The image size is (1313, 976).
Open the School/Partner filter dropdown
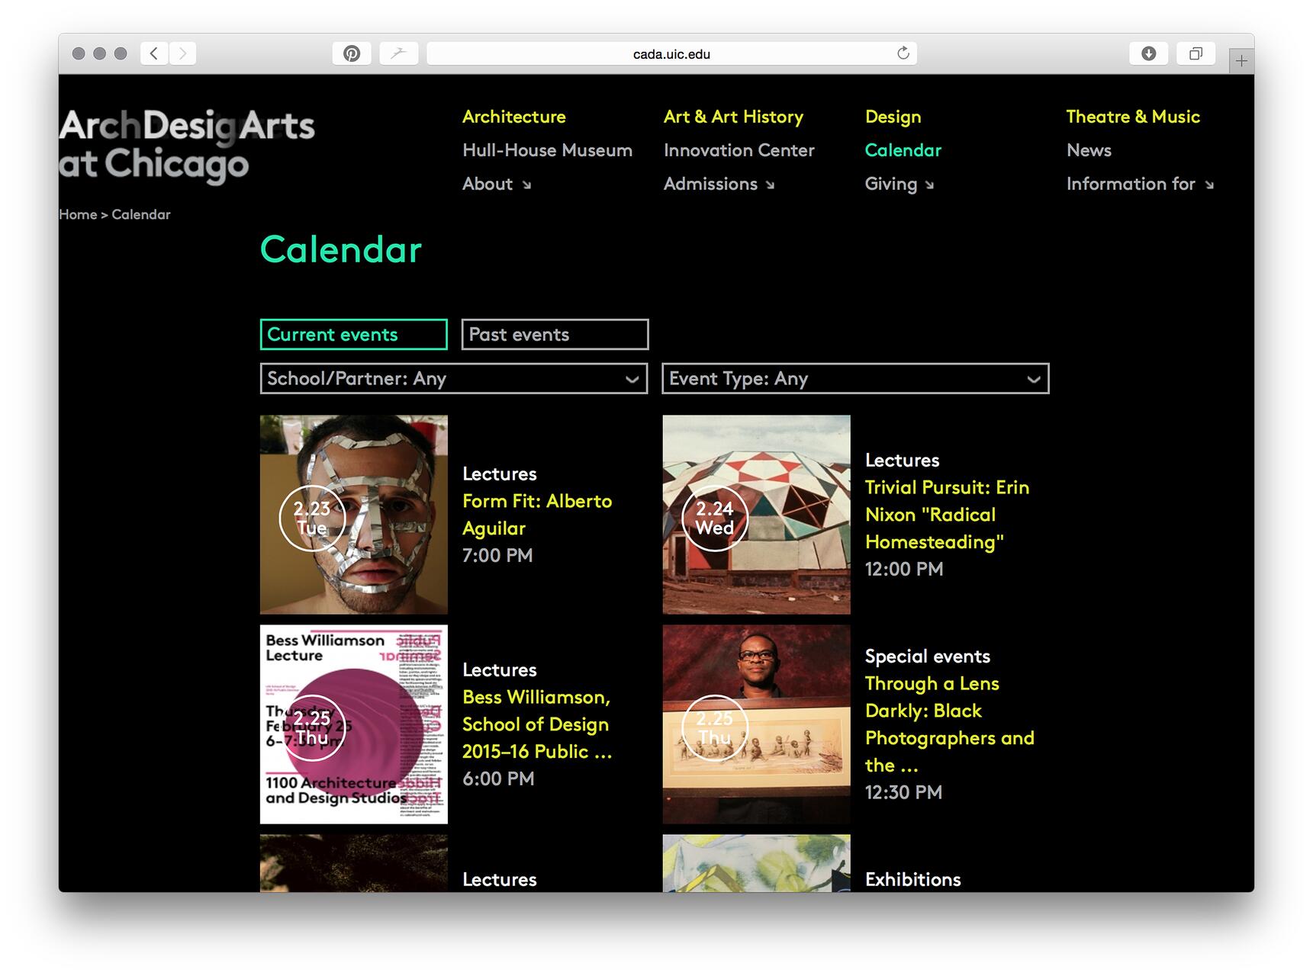[x=453, y=378]
